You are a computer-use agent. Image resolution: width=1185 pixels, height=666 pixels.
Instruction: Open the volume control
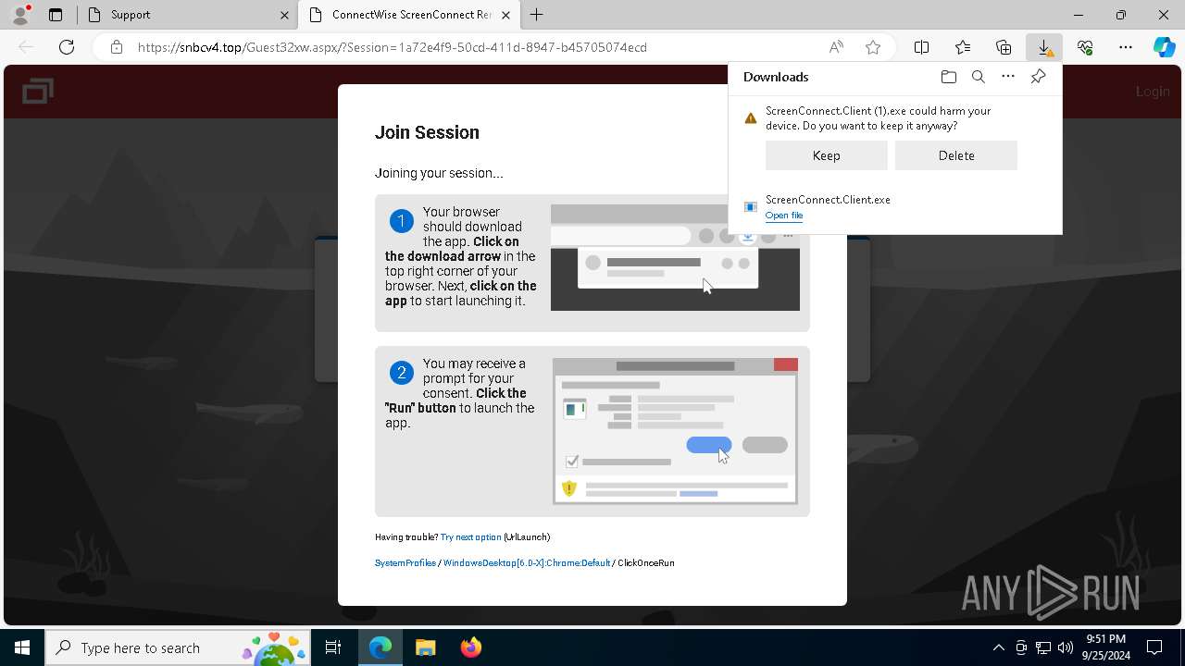[x=1066, y=647]
